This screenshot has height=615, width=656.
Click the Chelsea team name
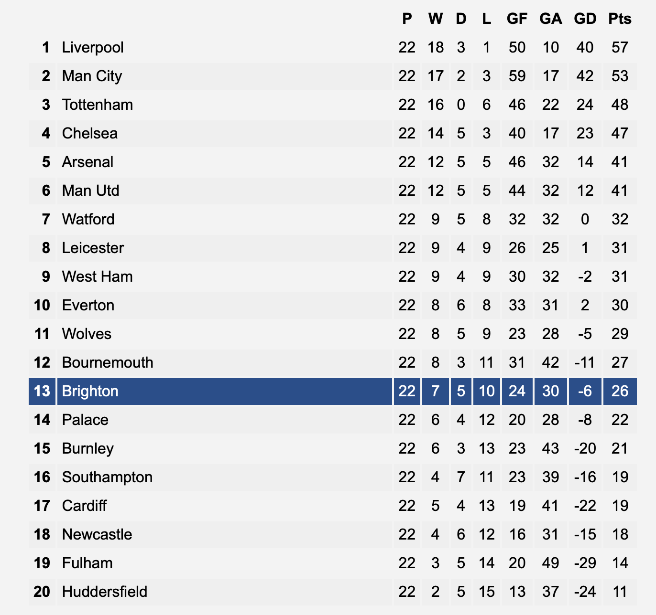pyautogui.click(x=90, y=133)
